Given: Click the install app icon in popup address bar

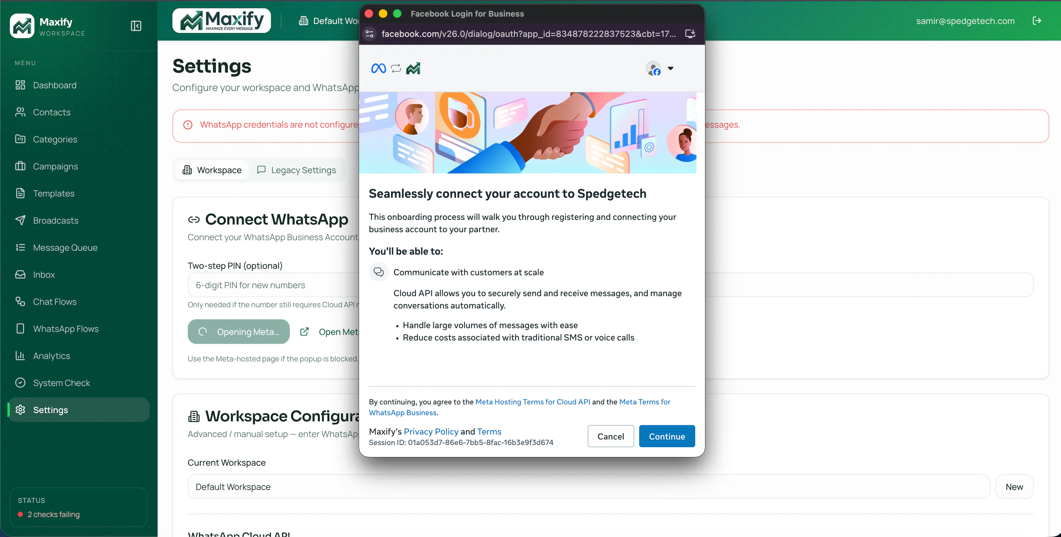Looking at the screenshot, I should (690, 34).
